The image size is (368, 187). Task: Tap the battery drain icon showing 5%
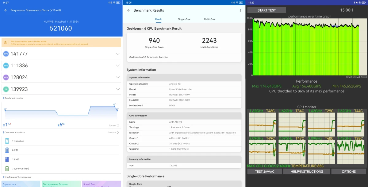58,125
